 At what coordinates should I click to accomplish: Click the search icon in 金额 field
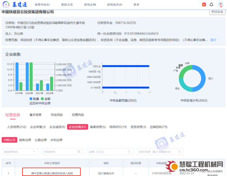pos(129,152)
